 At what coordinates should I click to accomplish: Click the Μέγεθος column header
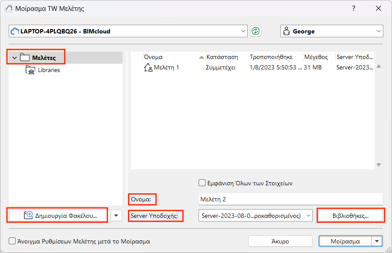(x=319, y=57)
